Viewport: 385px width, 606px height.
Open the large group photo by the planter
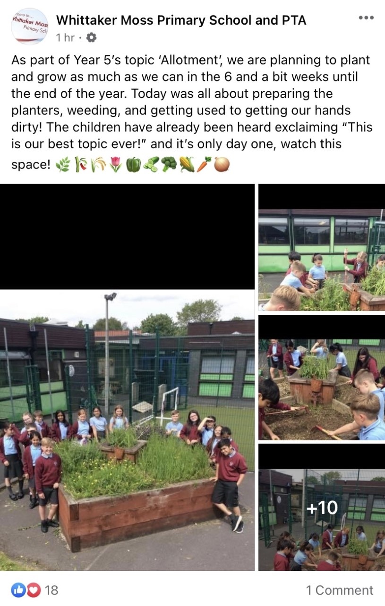point(127,377)
